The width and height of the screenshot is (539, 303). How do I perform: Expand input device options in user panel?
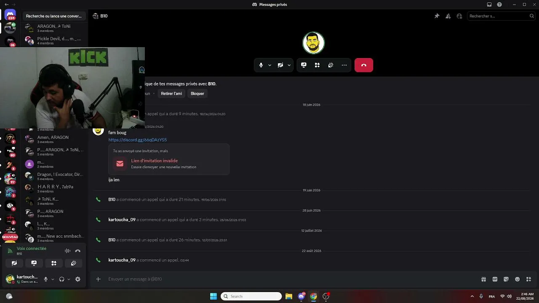53,279
